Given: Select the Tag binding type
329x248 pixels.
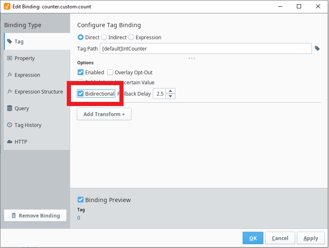Looking at the screenshot, I should (x=37, y=41).
